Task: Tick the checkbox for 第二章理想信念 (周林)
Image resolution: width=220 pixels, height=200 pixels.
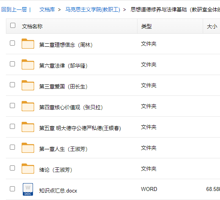Action: [12, 43]
